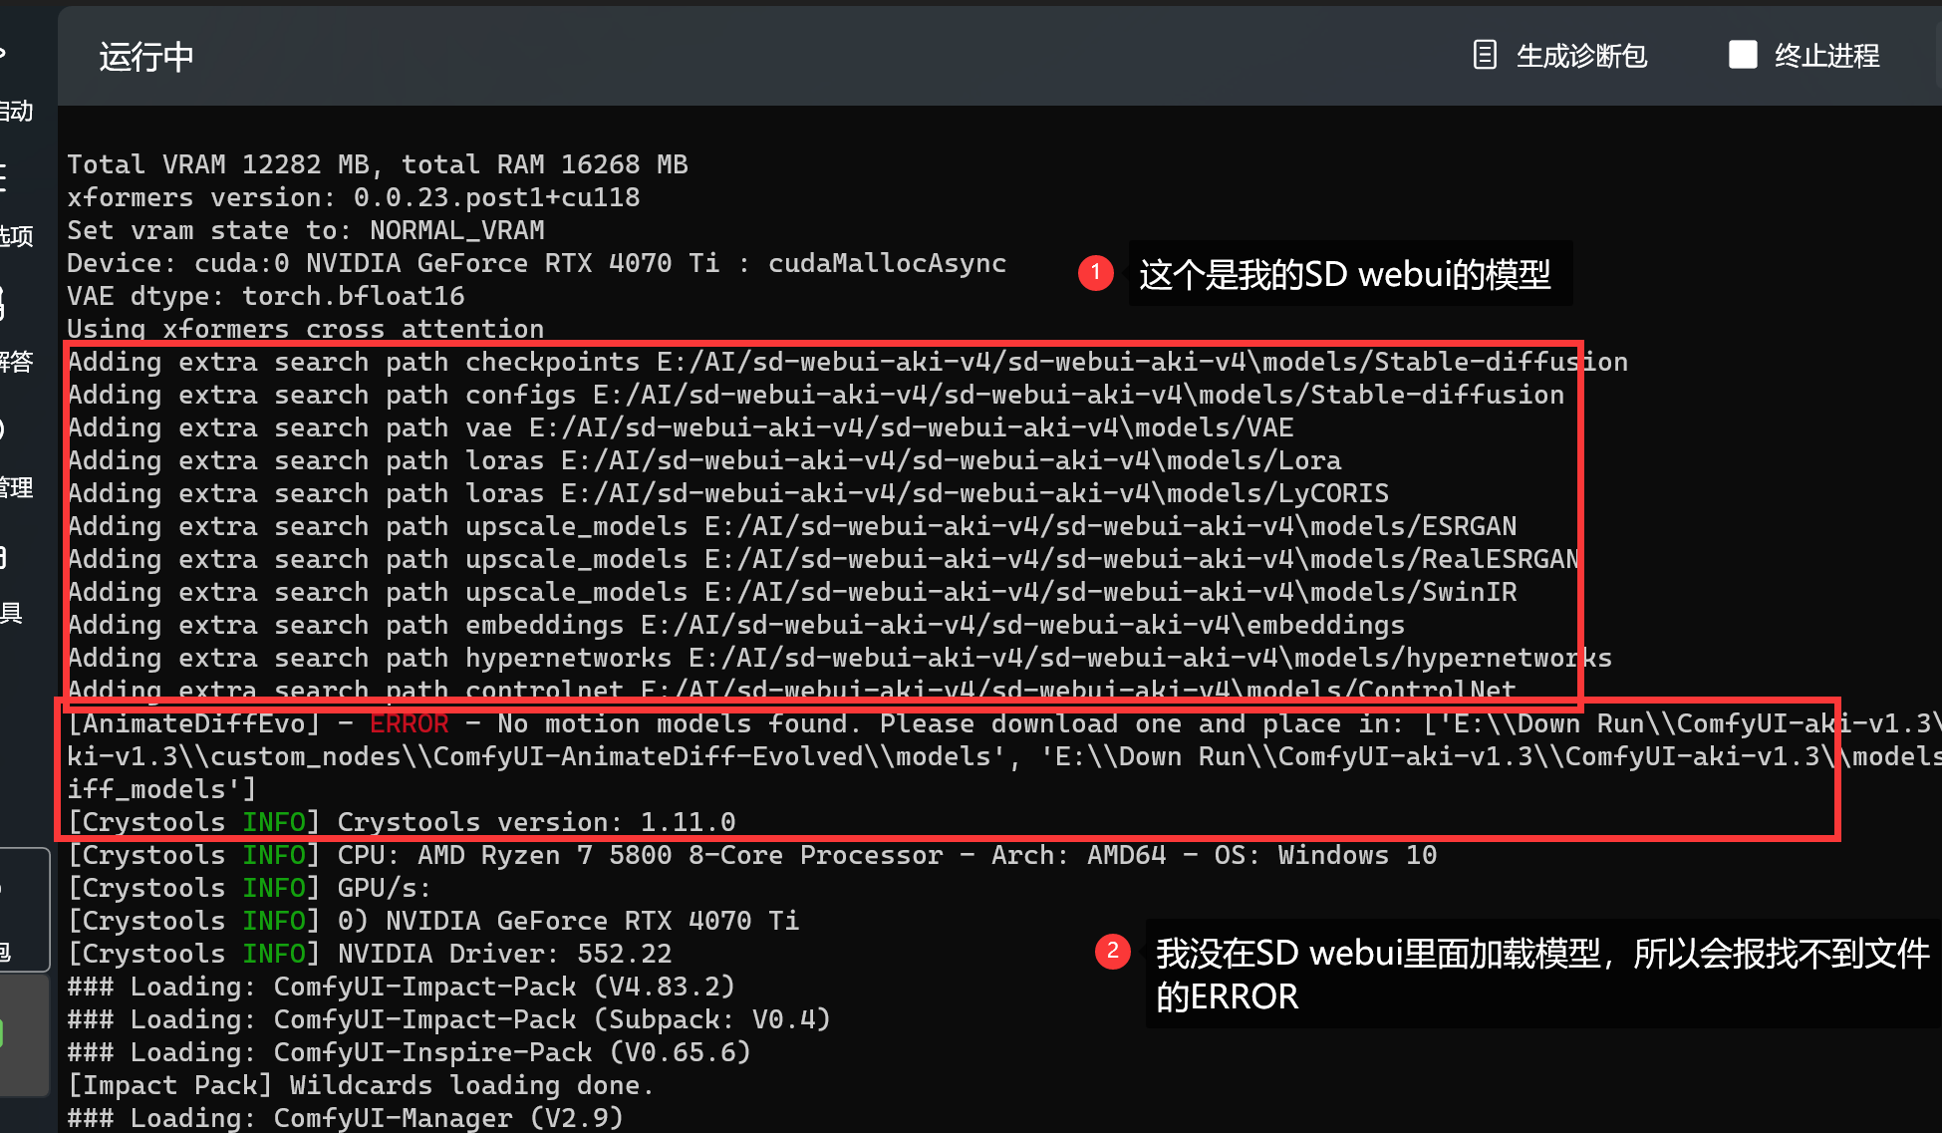Click the 'ComfyUI-Impact-Pack (V4.83.2)' loading line
The height and width of the screenshot is (1133, 1942).
402,987
